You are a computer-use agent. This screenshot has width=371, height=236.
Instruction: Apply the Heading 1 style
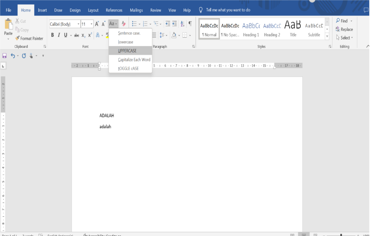point(251,29)
